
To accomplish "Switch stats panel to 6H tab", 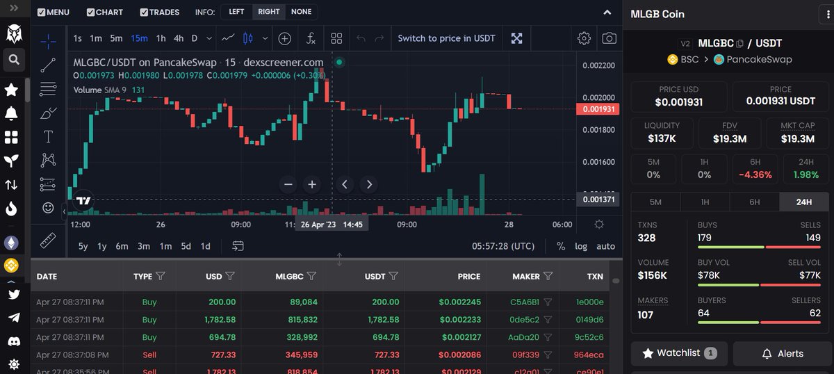I will click(x=755, y=202).
